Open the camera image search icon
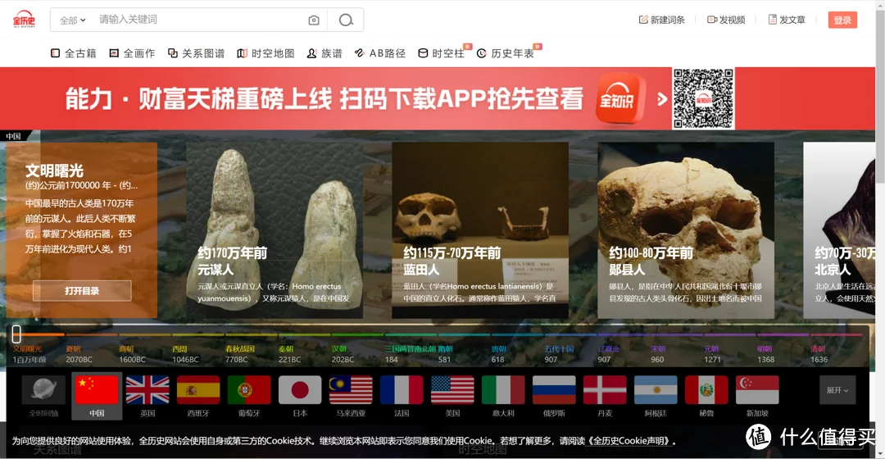The height and width of the screenshot is (459, 885). tap(314, 20)
